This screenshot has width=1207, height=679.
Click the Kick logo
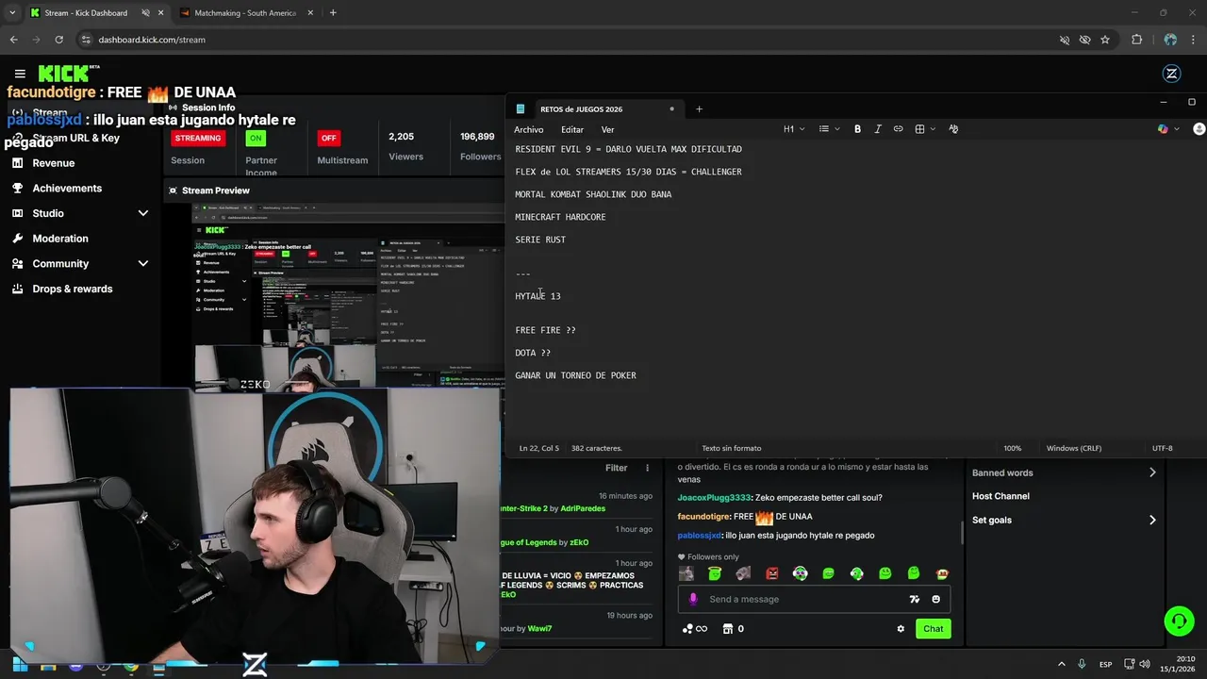(x=67, y=74)
